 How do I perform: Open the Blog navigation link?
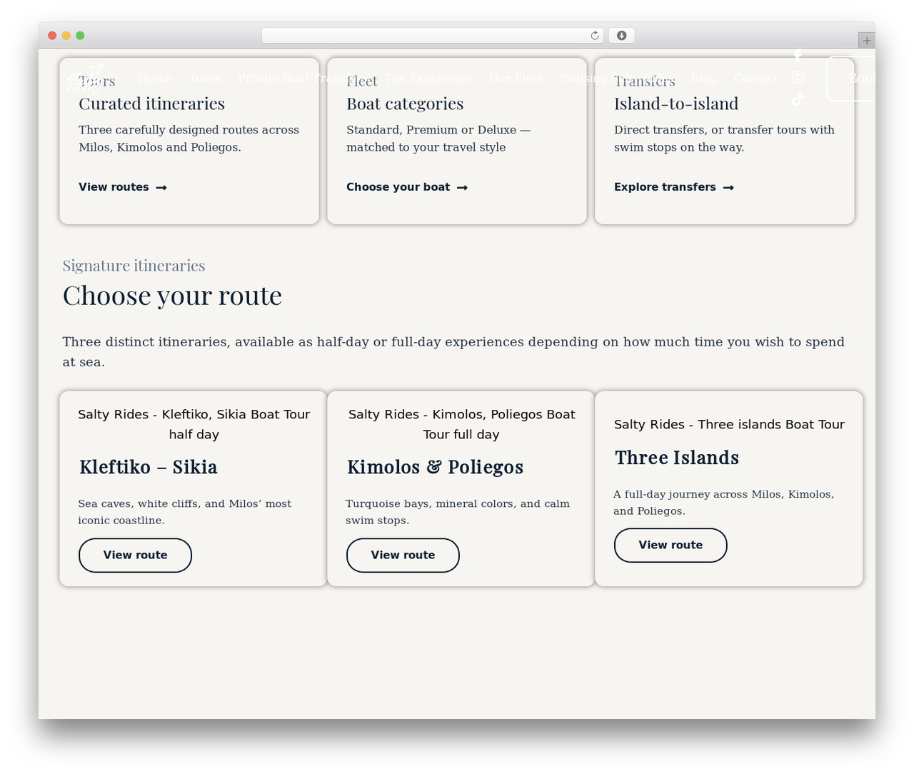pyautogui.click(x=703, y=78)
